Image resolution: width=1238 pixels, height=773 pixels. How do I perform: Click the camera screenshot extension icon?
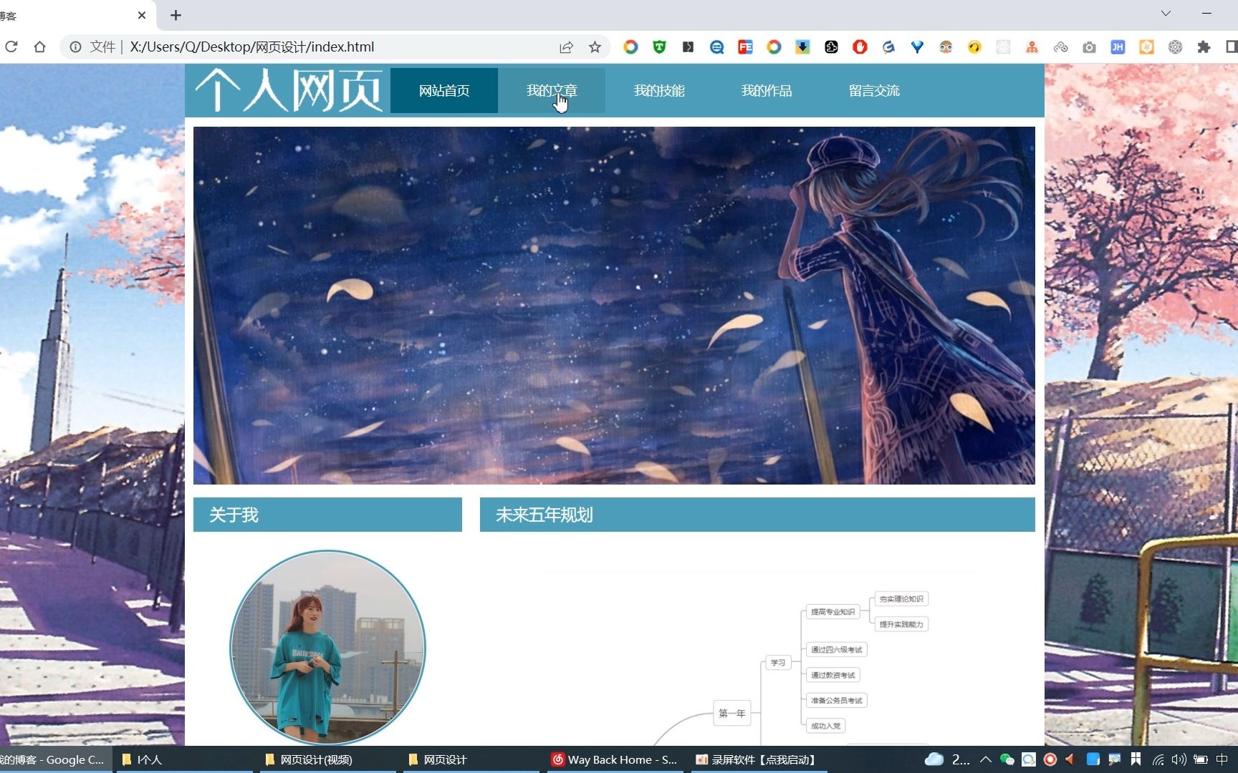(x=1089, y=47)
